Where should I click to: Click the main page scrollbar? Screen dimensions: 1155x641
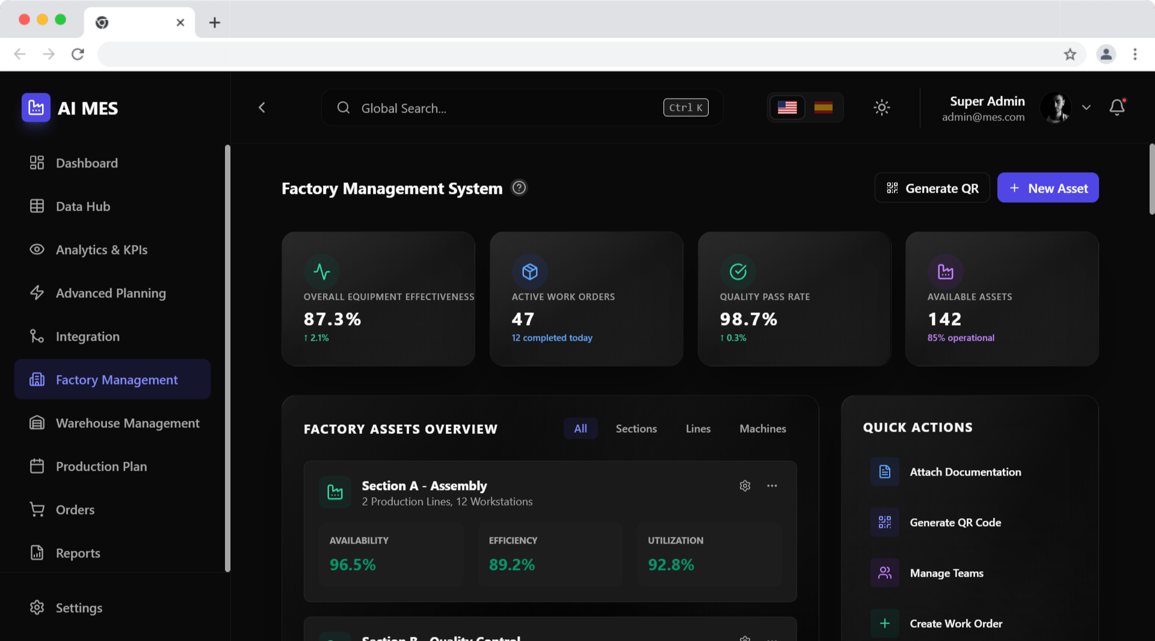coord(1151,179)
